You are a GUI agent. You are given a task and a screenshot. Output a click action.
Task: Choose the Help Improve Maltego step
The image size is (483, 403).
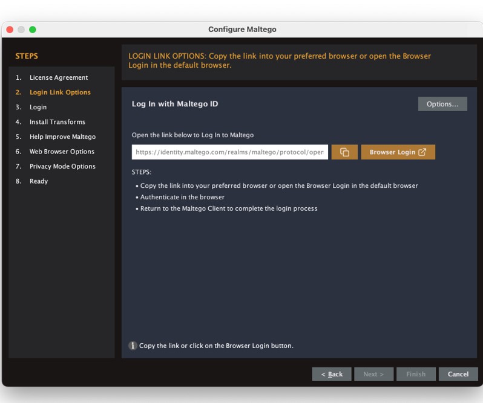pos(62,137)
